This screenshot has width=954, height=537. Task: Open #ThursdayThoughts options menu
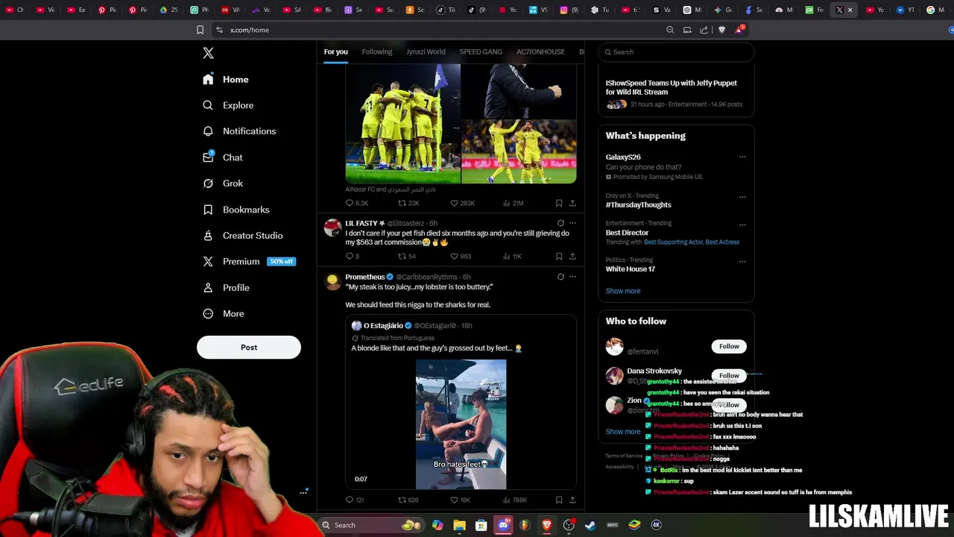742,197
